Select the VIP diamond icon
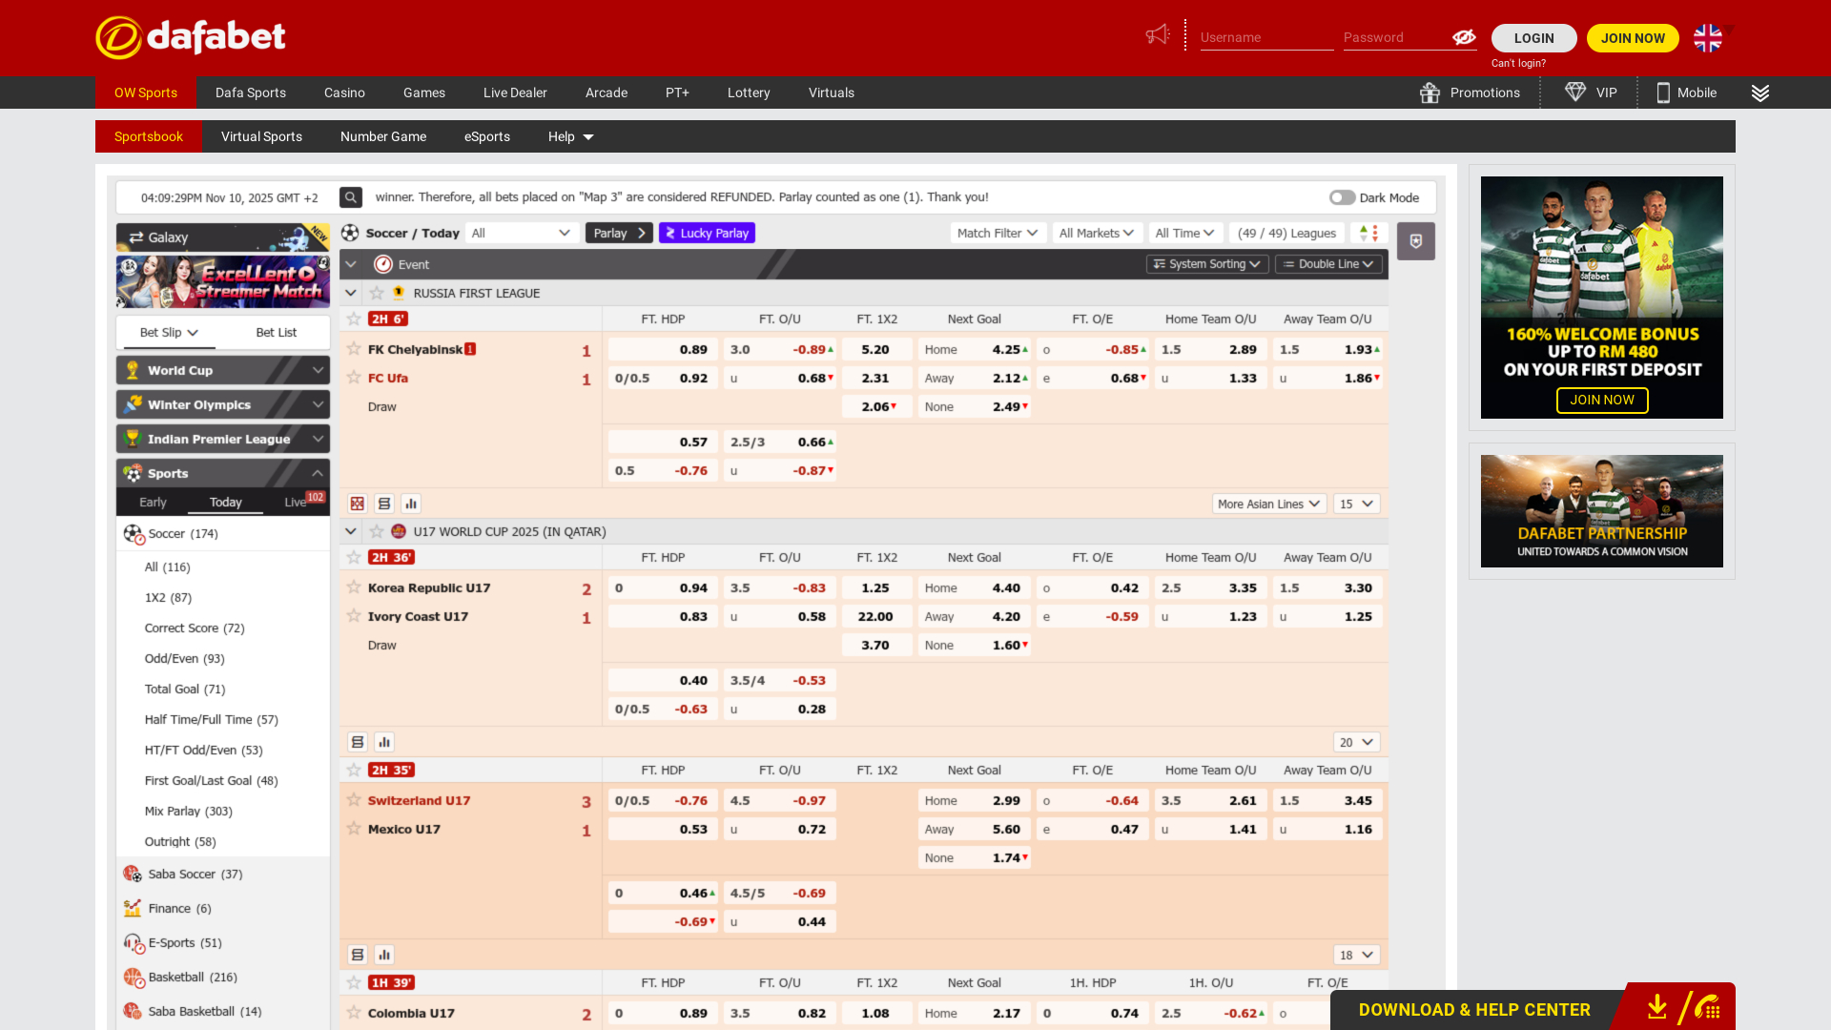The image size is (1831, 1030). coord(1574,93)
